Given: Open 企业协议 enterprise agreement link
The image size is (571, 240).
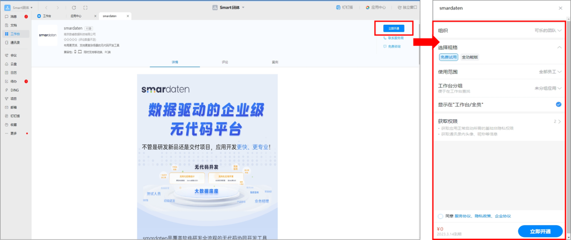Looking at the screenshot, I should tap(503, 216).
